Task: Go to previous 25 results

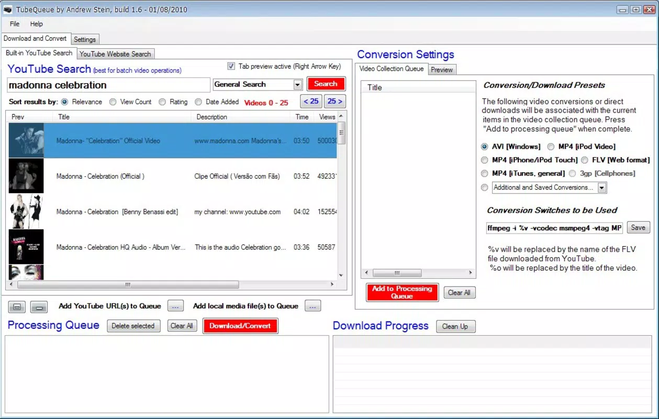Action: click(x=311, y=102)
